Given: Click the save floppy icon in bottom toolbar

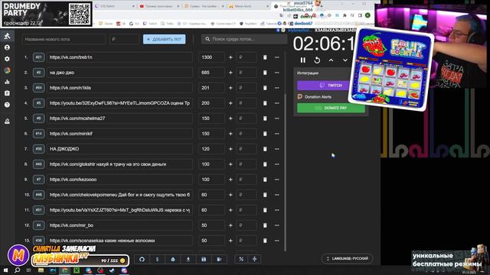Looking at the screenshot, I should tap(204, 260).
